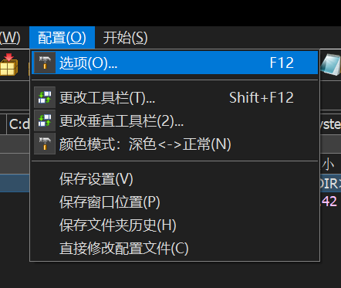The height and width of the screenshot is (288, 341).
Task: Click the 小 size column header
Action: [328, 164]
